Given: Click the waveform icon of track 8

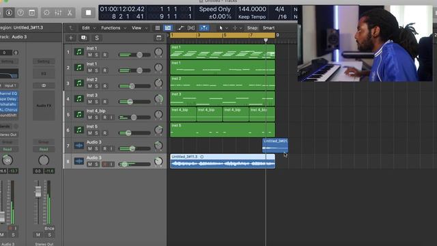Looking at the screenshot, I should tap(79, 161).
